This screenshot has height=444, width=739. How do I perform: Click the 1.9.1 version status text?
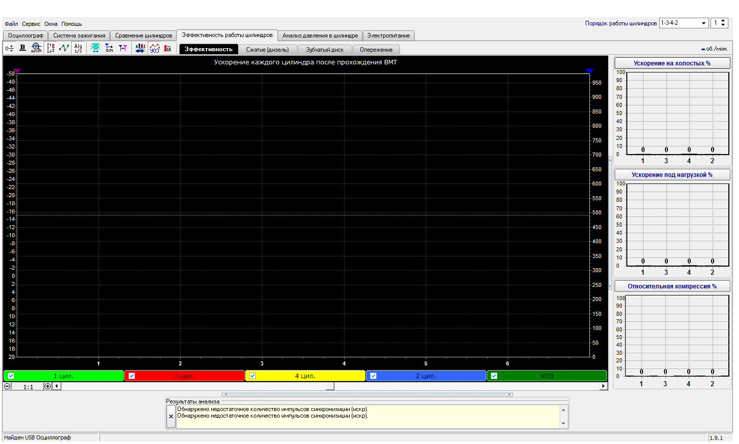tap(716, 438)
